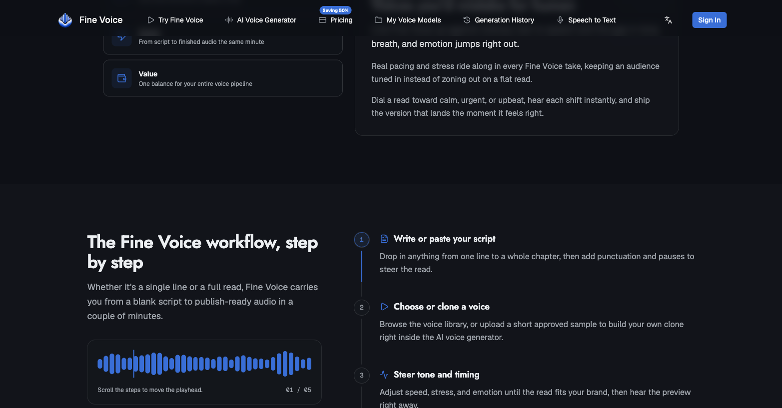This screenshot has width=782, height=408.
Task: Click the 01 / 05 step counter
Action: click(x=298, y=390)
